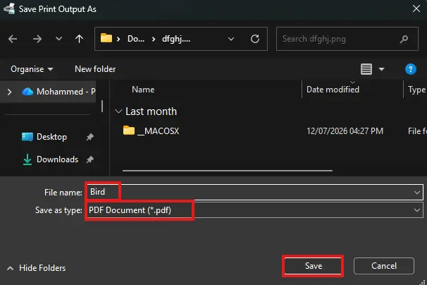Click the __MACOSX folder icon
The height and width of the screenshot is (285, 427).
click(x=129, y=131)
